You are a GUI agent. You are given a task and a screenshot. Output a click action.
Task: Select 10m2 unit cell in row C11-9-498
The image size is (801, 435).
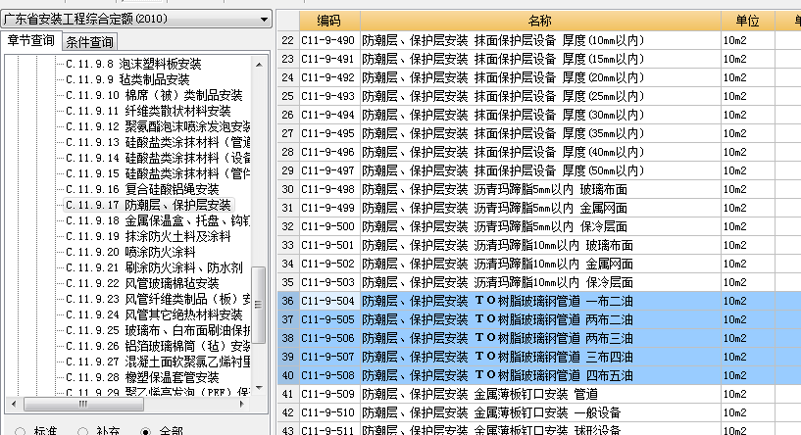tap(747, 189)
